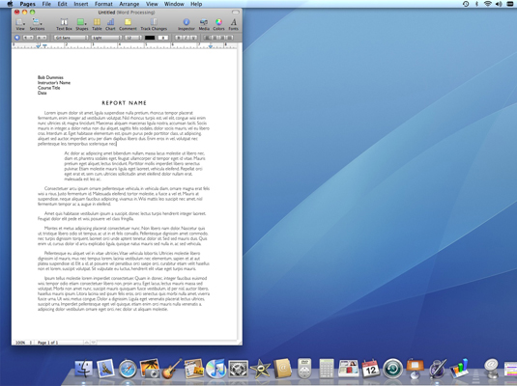Image resolution: width=517 pixels, height=386 pixels.
Task: Click the previous page up arrow
Action: pyautogui.click(x=87, y=343)
